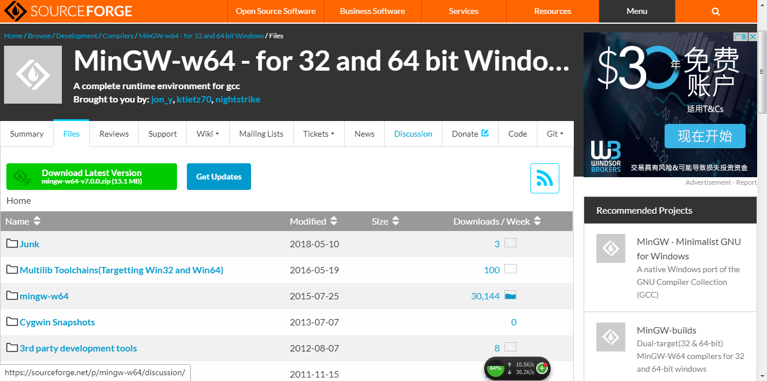
Task: Click the MinGW-w64 project logo icon
Action: coord(33,75)
